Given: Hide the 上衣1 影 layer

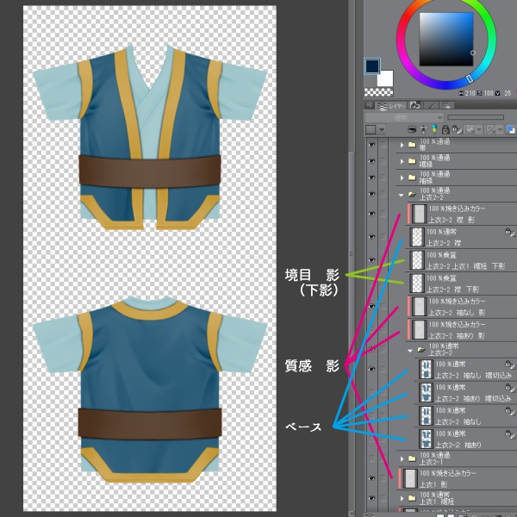Looking at the screenshot, I should pos(371,478).
